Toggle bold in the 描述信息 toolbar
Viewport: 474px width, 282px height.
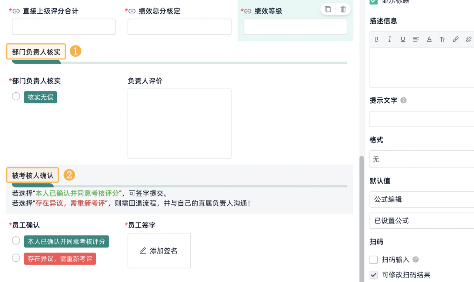click(377, 39)
